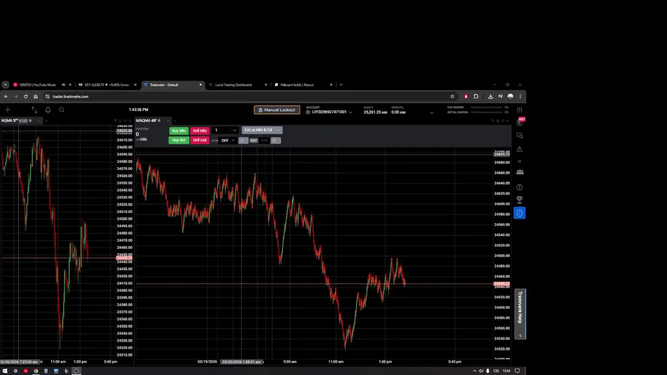
Task: Click the taskbar clock showing 13:43
Action: (x=506, y=371)
